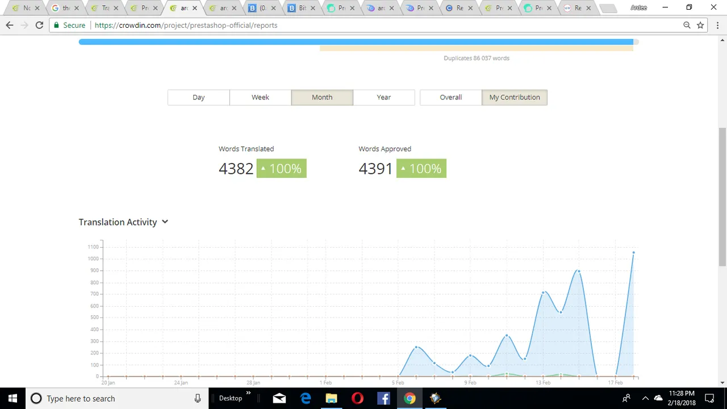Switch report to My Contribution

click(x=515, y=97)
